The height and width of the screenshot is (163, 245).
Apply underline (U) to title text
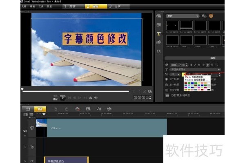pos(199,65)
